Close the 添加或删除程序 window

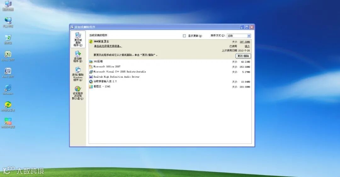click(x=252, y=27)
